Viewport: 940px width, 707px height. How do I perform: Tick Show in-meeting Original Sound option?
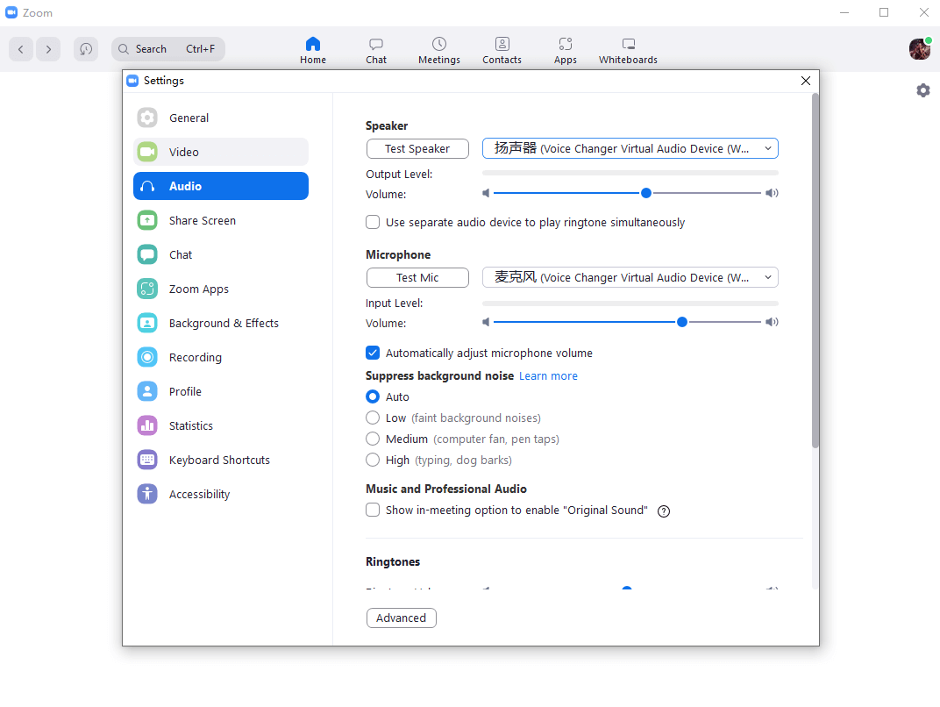point(374,511)
